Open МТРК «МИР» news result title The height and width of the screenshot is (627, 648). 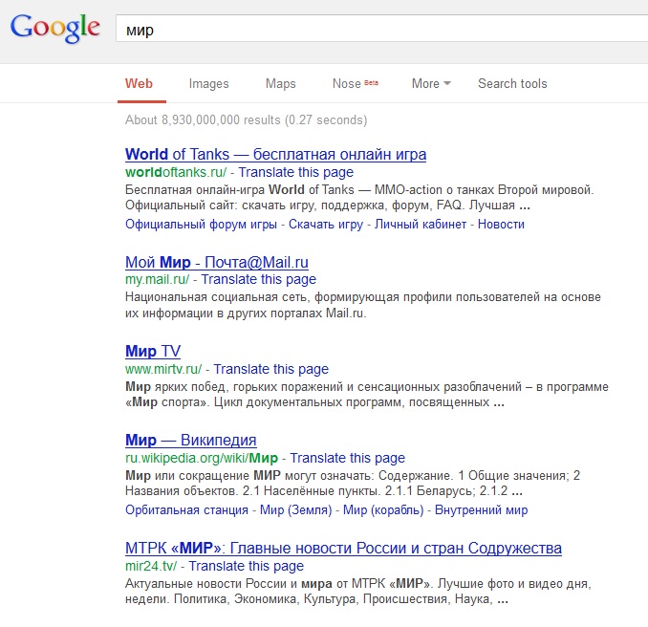click(x=343, y=548)
